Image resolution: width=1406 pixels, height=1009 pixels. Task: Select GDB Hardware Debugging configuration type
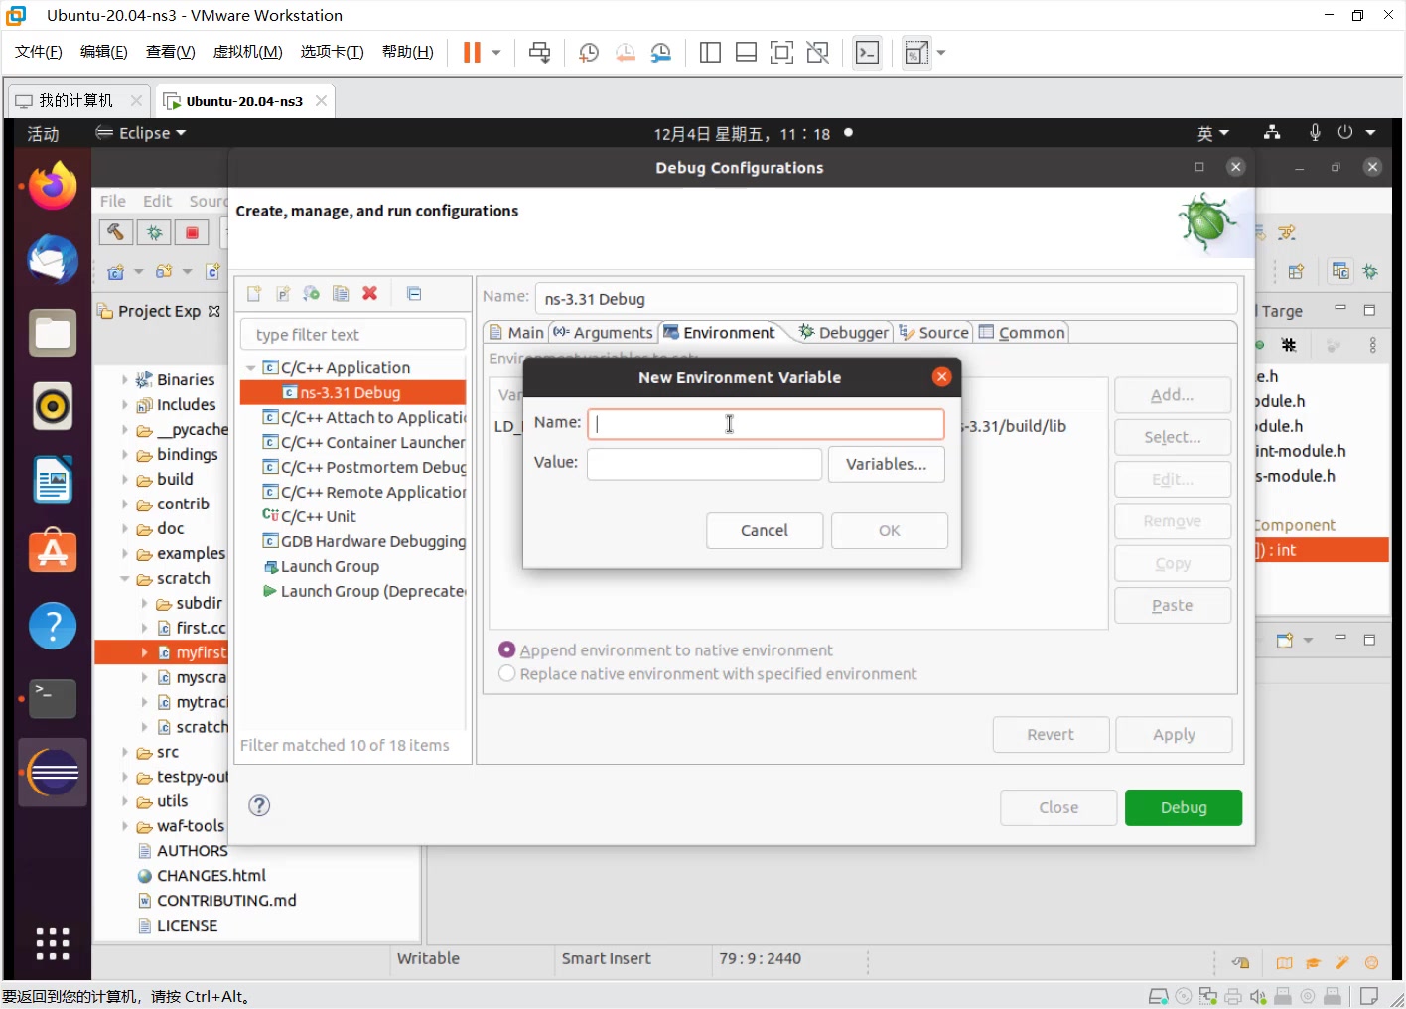click(363, 541)
